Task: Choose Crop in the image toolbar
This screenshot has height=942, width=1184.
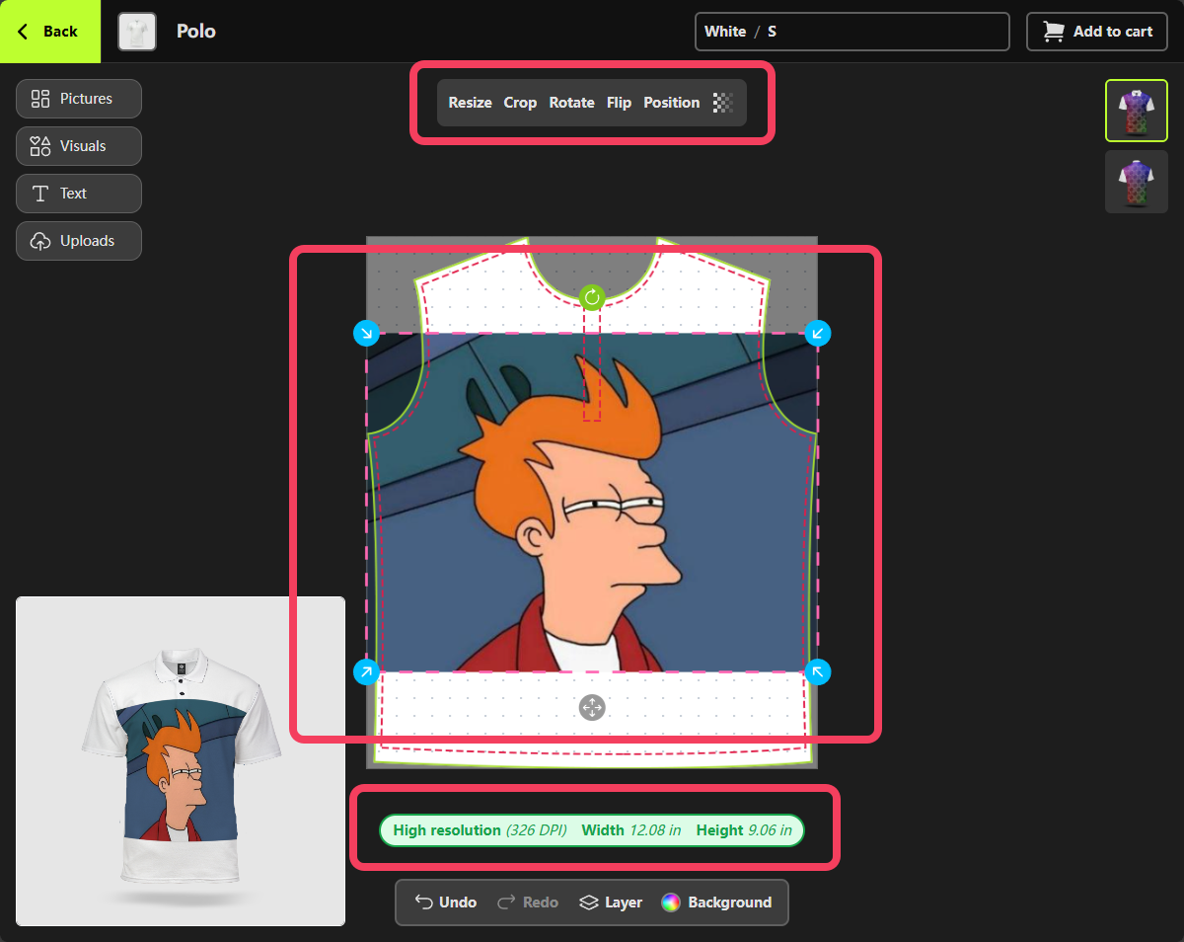Action: (520, 103)
